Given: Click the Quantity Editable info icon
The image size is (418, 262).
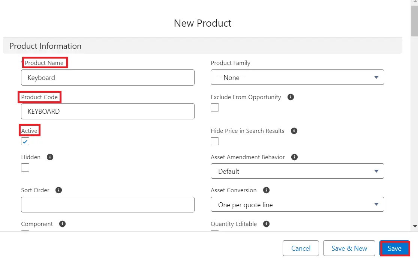Looking at the screenshot, I should coord(267,224).
